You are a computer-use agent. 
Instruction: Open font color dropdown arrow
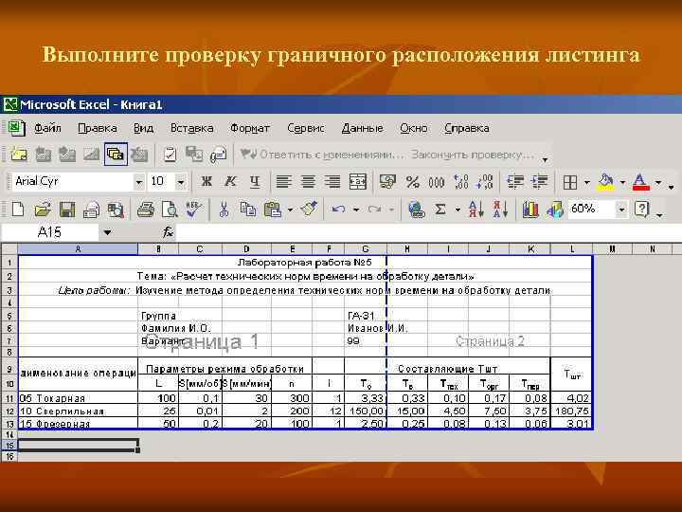point(657,182)
